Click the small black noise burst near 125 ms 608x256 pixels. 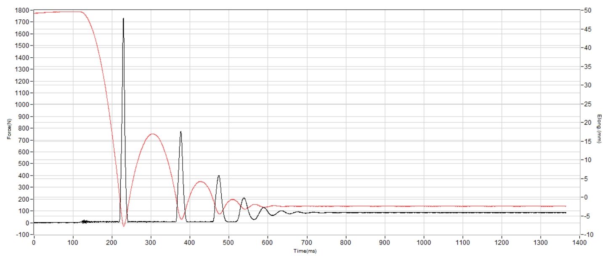pyautogui.click(x=84, y=221)
